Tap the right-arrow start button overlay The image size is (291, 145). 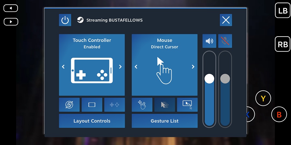pyautogui.click(x=11, y=22)
